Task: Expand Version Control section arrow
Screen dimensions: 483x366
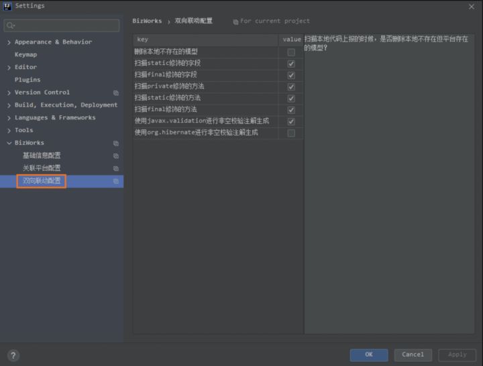Action: point(9,93)
